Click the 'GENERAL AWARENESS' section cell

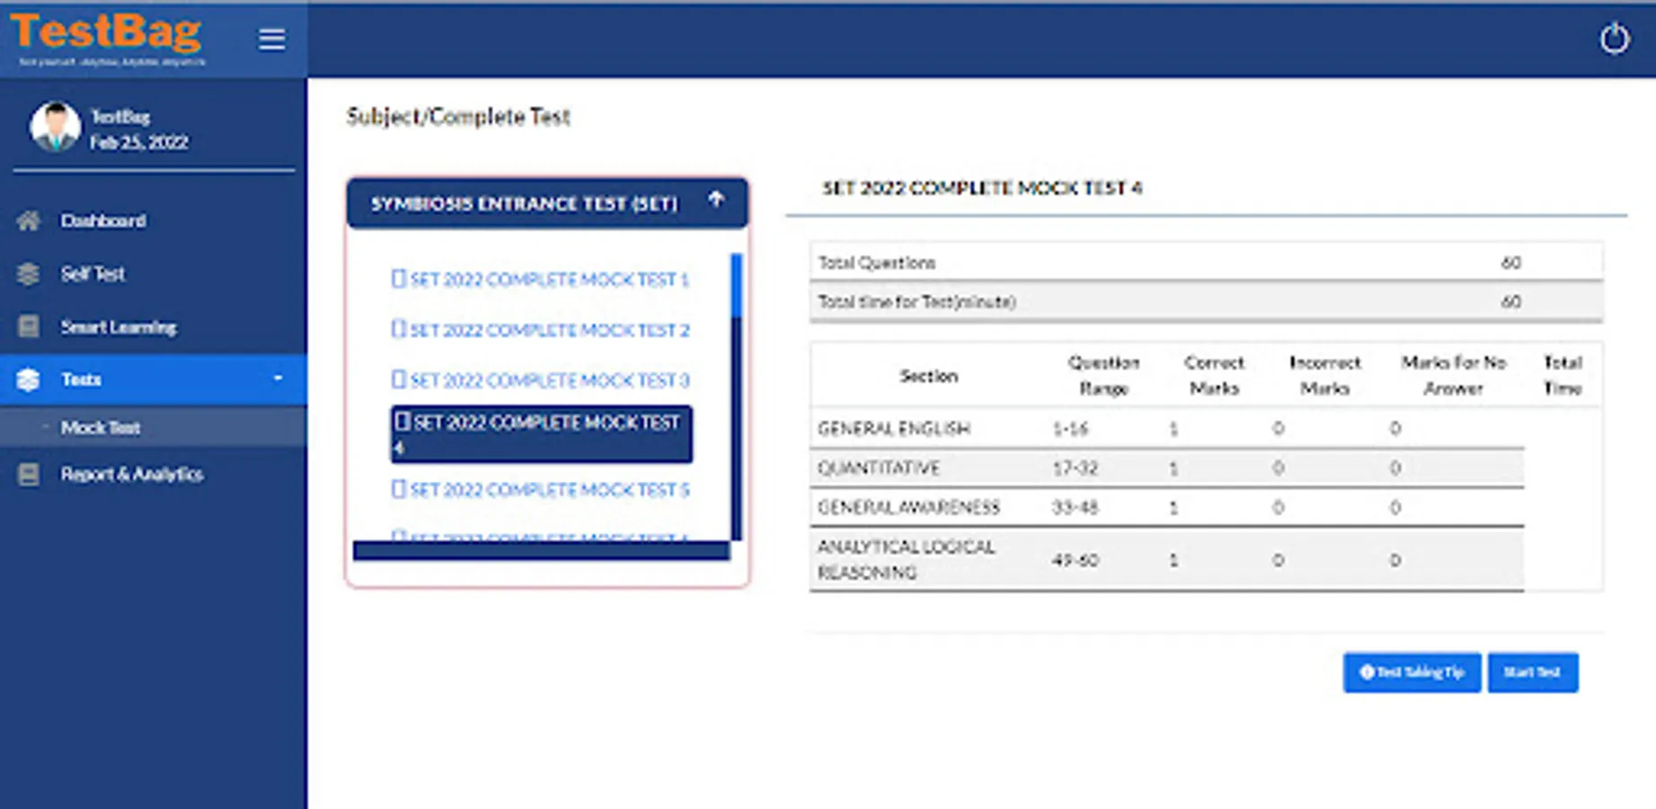point(908,508)
